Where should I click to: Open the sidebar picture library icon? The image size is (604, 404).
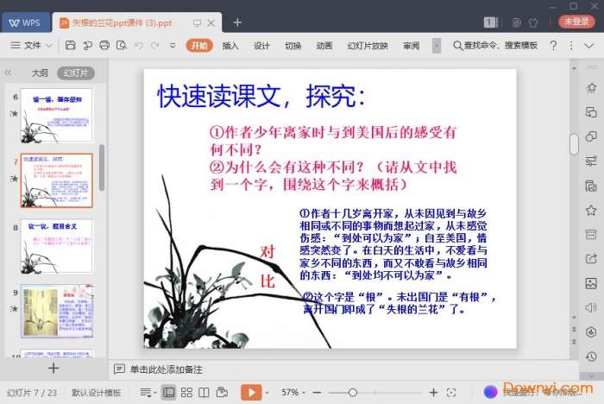pos(591,283)
